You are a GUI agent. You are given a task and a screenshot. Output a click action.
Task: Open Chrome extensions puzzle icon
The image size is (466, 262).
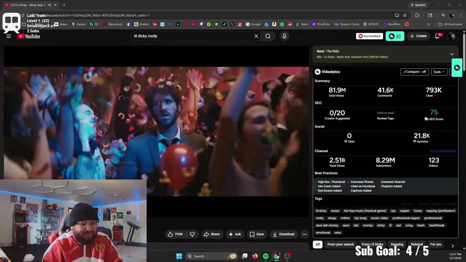[417, 15]
